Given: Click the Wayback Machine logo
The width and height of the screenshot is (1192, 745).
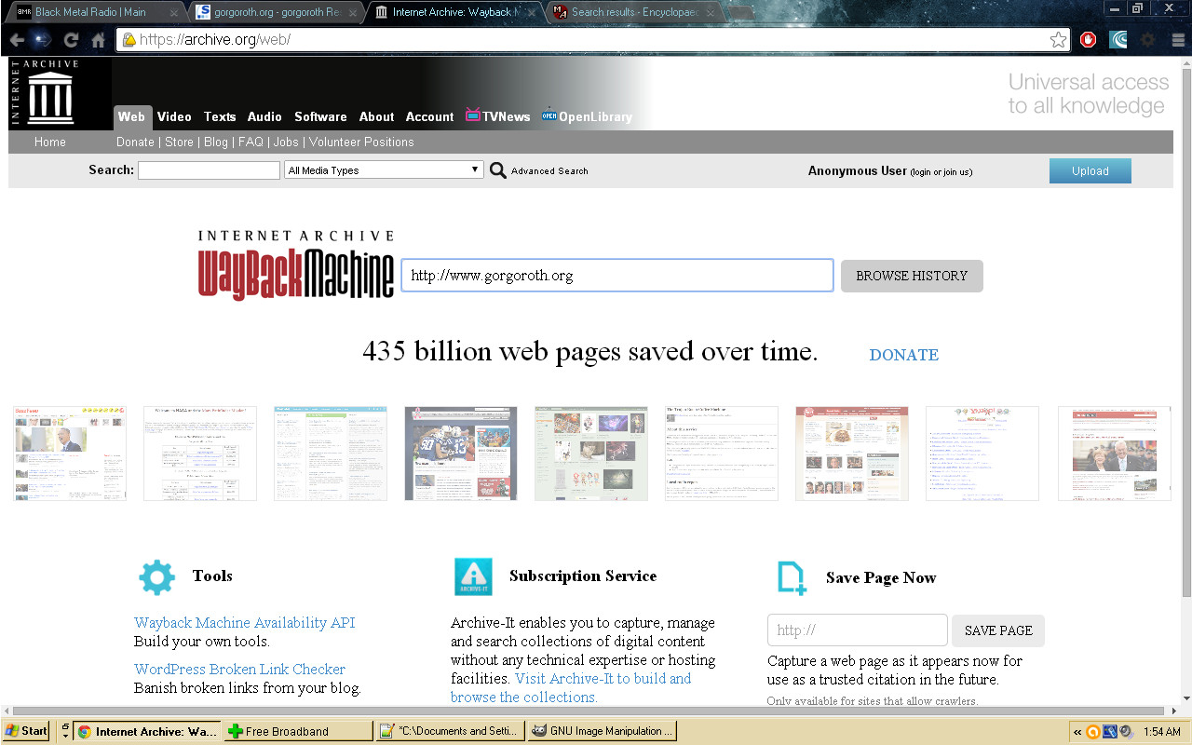Looking at the screenshot, I should (x=296, y=265).
